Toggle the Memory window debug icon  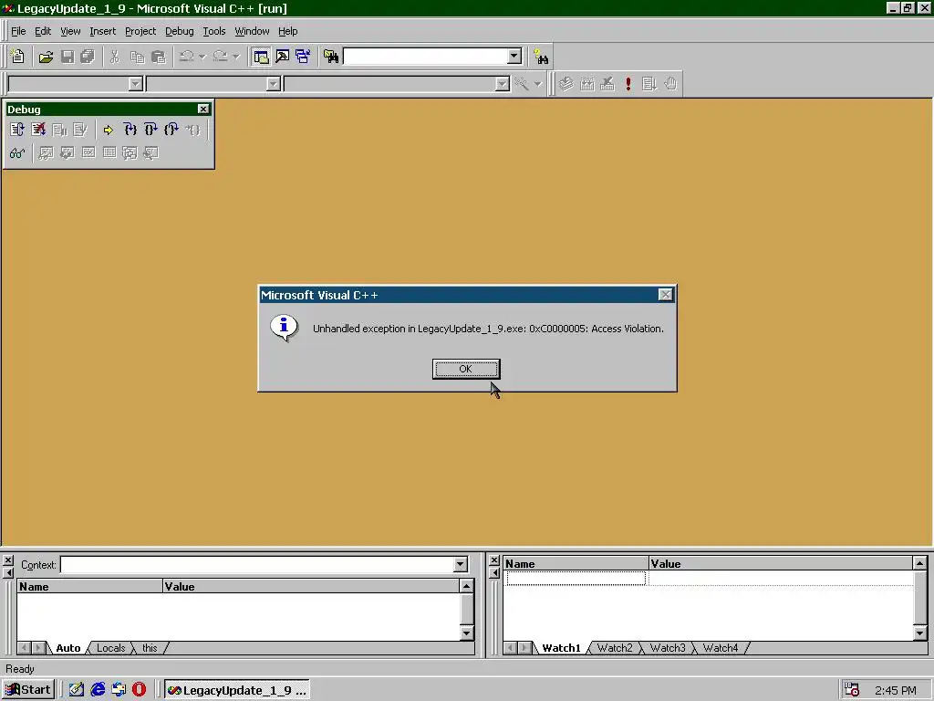click(x=109, y=153)
